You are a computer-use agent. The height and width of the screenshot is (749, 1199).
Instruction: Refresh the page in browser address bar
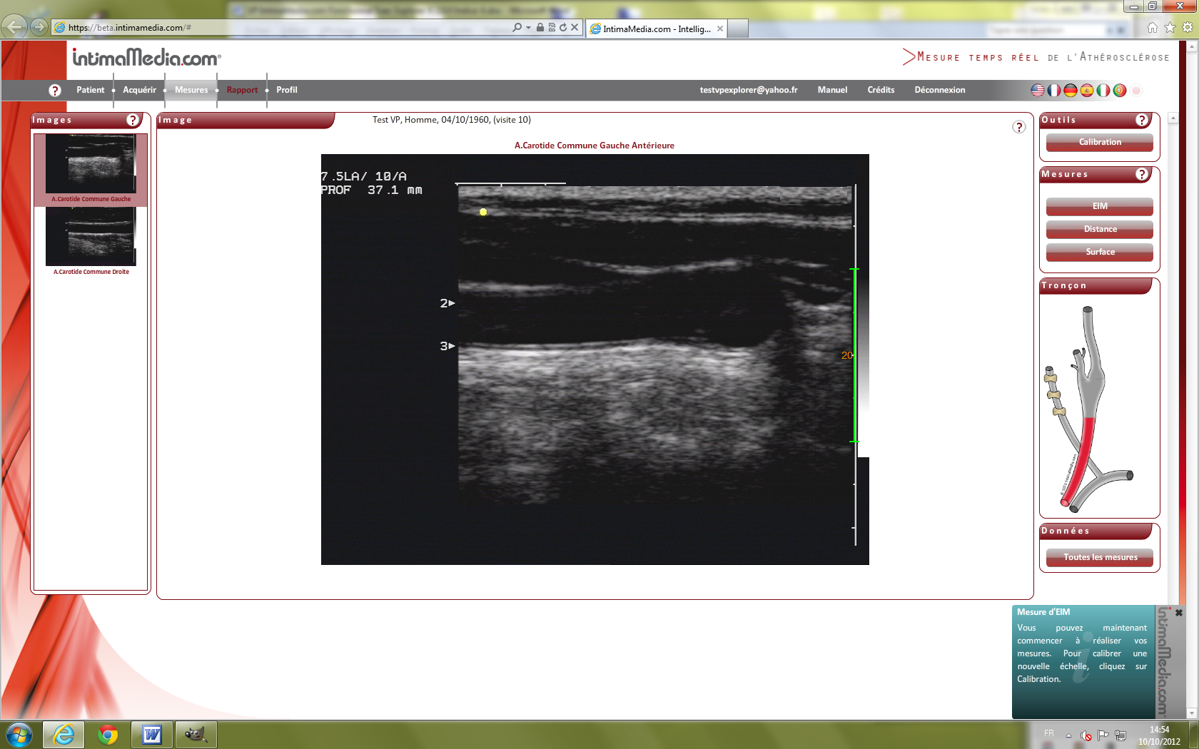coord(563,28)
